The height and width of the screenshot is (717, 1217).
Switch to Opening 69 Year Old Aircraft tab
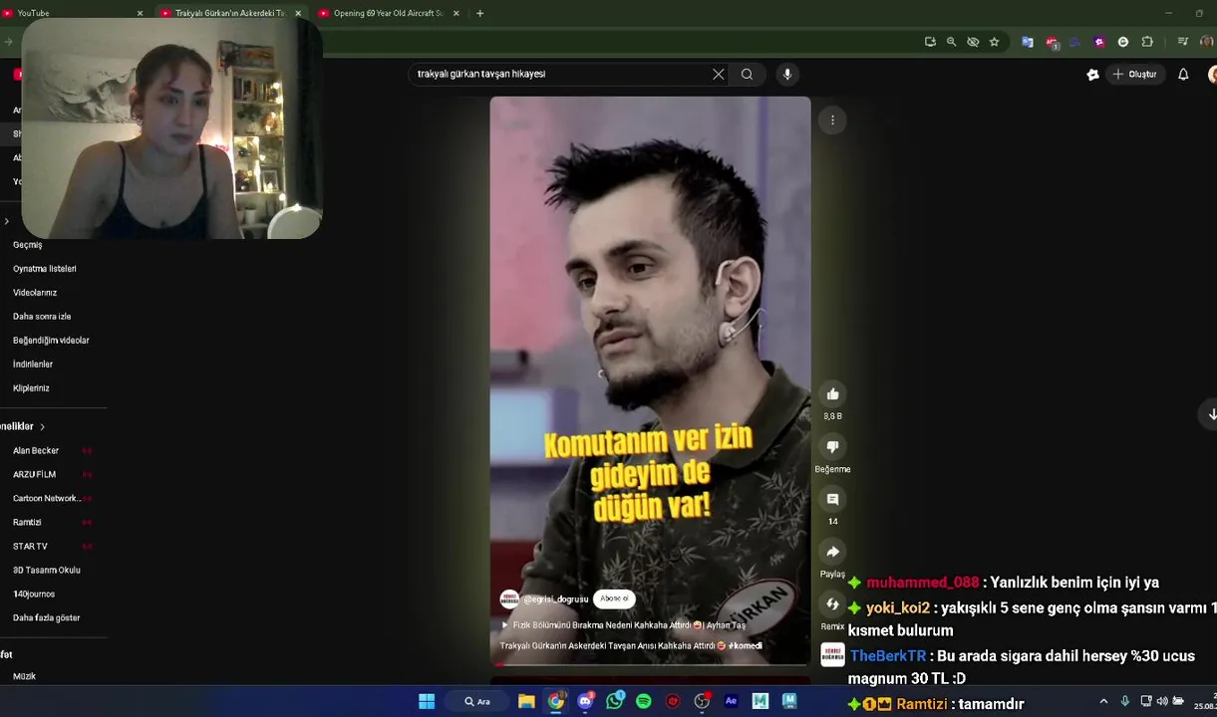pos(387,13)
